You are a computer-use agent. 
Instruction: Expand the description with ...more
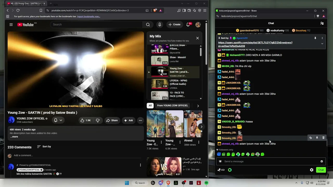[x=14, y=137]
